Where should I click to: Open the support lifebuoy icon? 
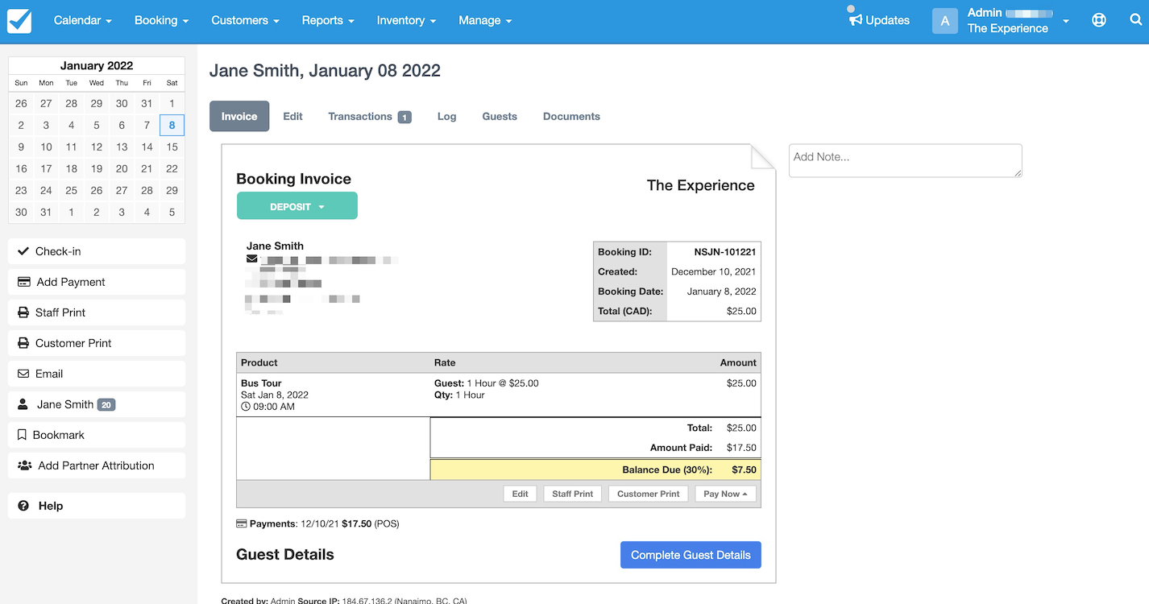click(x=1099, y=20)
